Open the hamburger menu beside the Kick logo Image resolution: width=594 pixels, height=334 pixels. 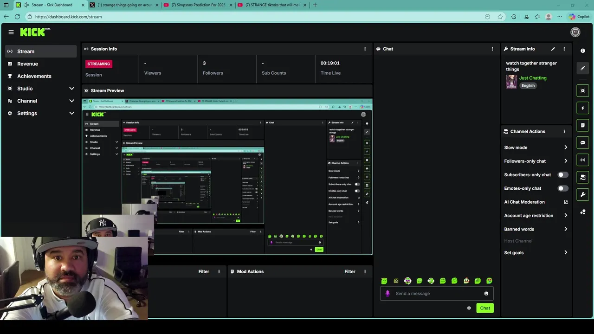coord(11,32)
